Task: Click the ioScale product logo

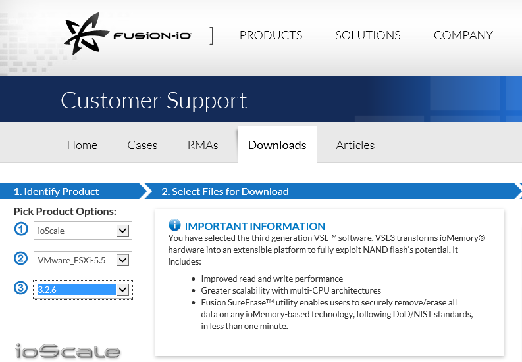Action: coord(68,351)
